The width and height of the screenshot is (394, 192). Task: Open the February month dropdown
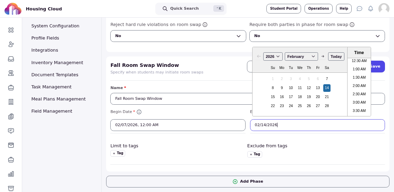301,56
